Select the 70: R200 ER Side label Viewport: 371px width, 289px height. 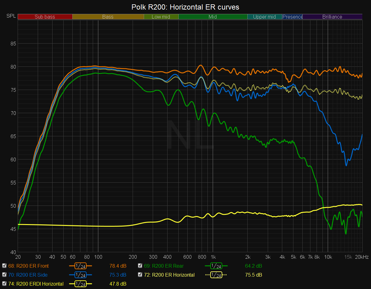[x=28, y=275]
